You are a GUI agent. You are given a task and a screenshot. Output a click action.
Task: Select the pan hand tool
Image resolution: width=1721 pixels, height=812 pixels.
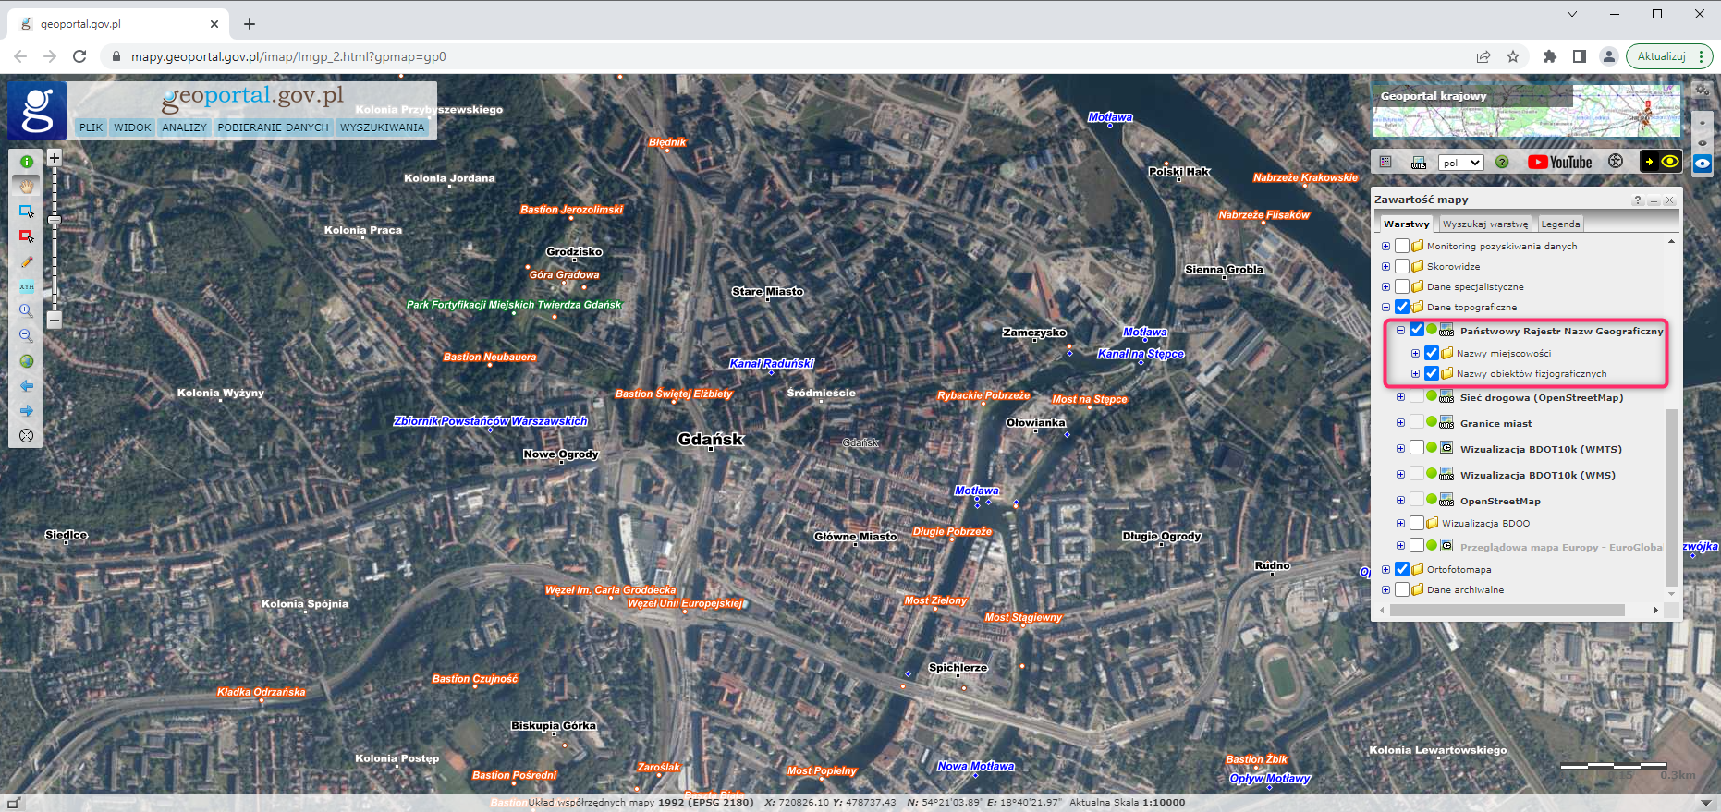(27, 186)
